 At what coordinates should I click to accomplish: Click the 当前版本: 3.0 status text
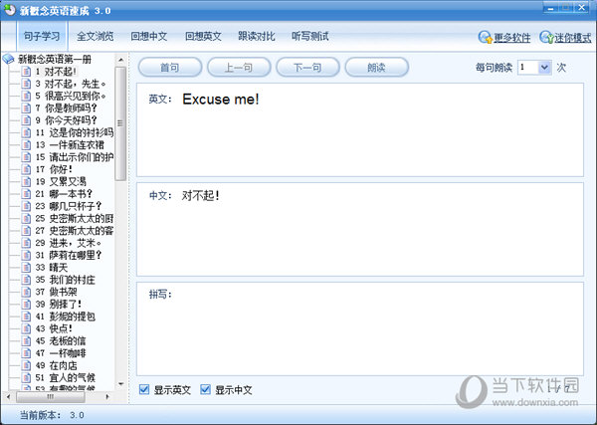[x=52, y=415]
